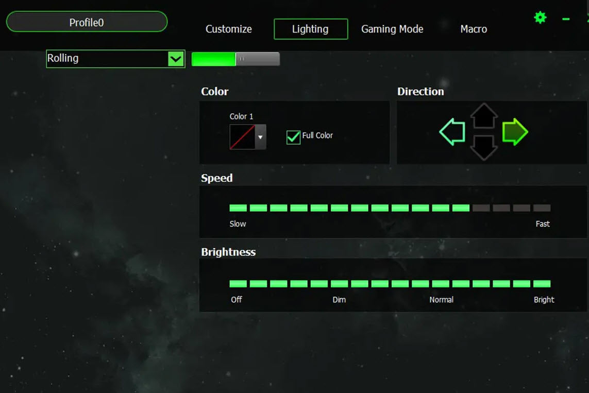Set speed to the fastest bar segment
Image resolution: width=589 pixels, height=393 pixels.
tap(542, 208)
